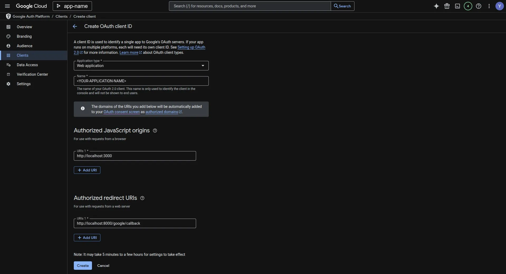Go back using the arrow icon
Screen dimensions: 506x274
pyautogui.click(x=75, y=26)
